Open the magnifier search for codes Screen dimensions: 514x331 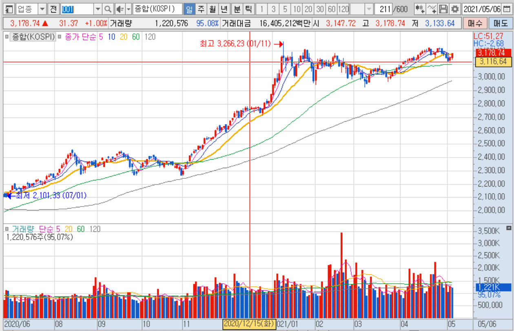(108, 9)
